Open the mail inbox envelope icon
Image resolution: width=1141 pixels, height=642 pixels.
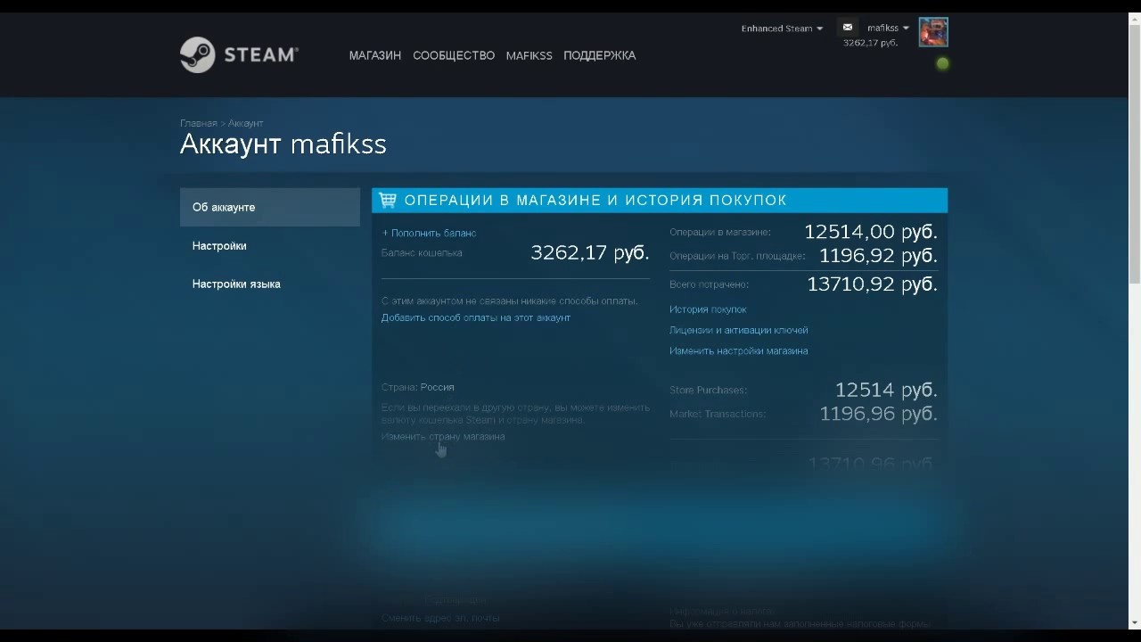pyautogui.click(x=848, y=28)
